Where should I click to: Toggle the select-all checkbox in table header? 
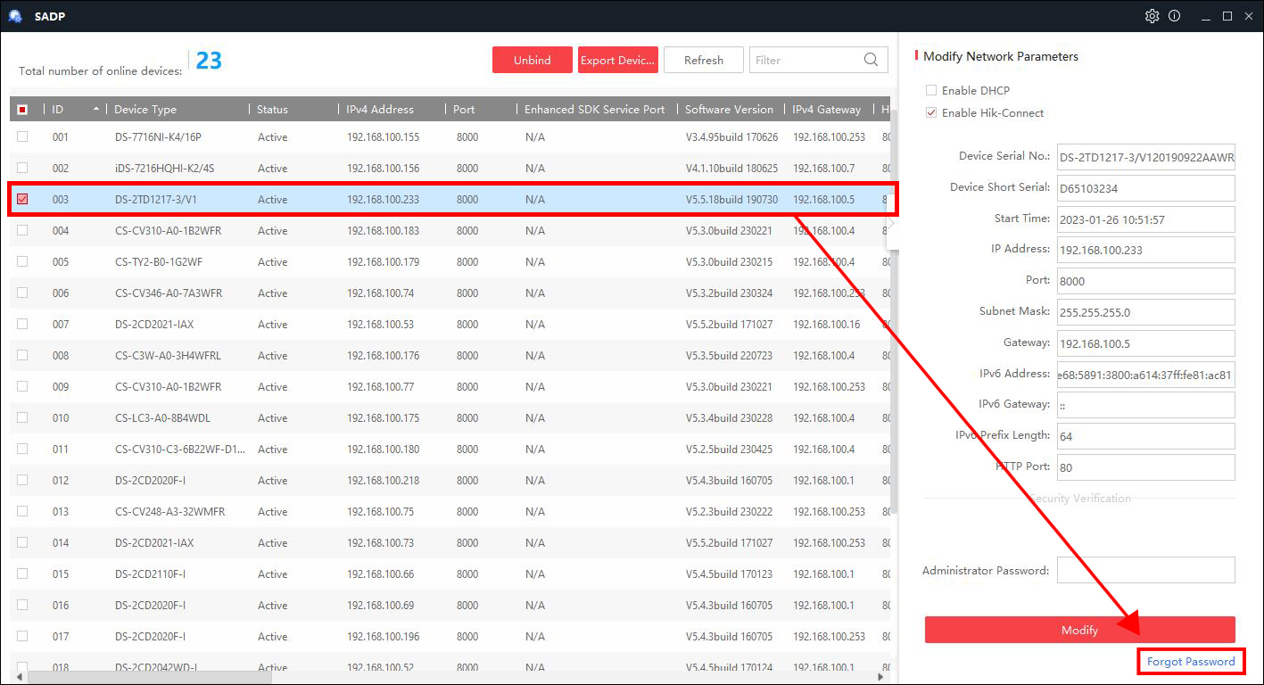click(22, 109)
